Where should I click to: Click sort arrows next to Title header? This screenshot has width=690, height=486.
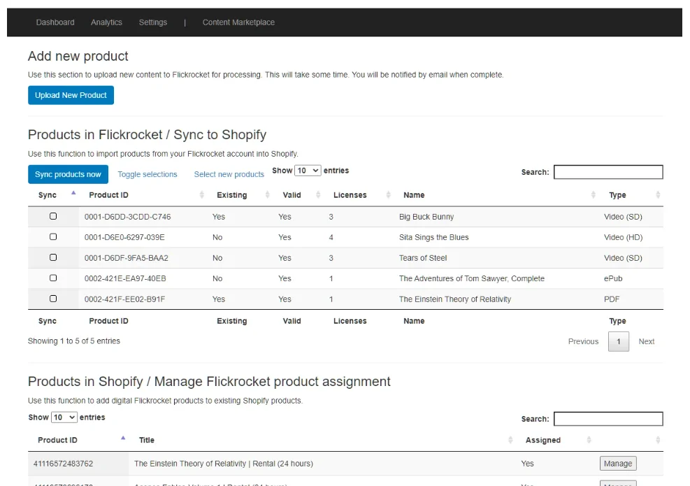tap(510, 440)
